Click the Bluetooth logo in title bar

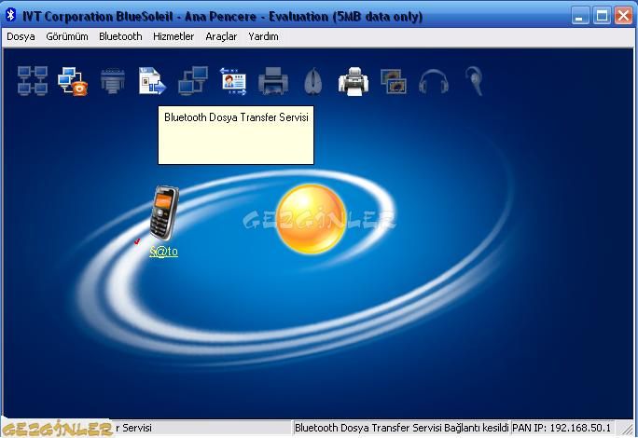11,16
